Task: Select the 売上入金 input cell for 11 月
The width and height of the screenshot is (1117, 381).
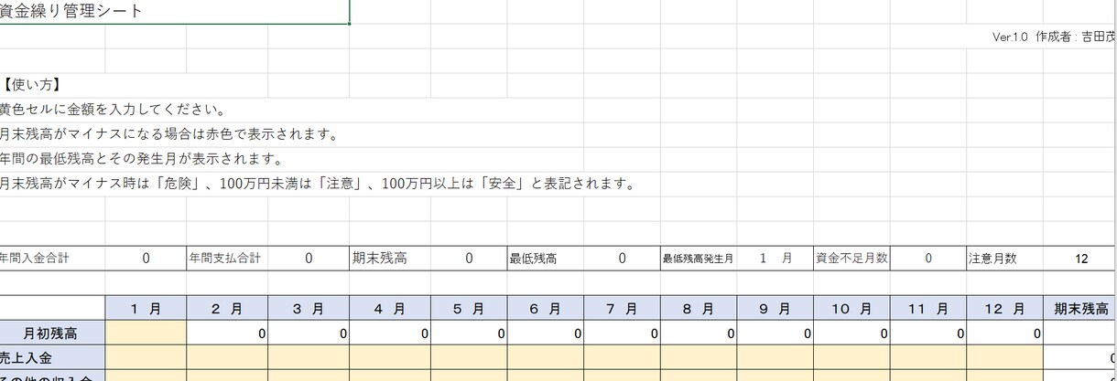Action: click(x=927, y=357)
